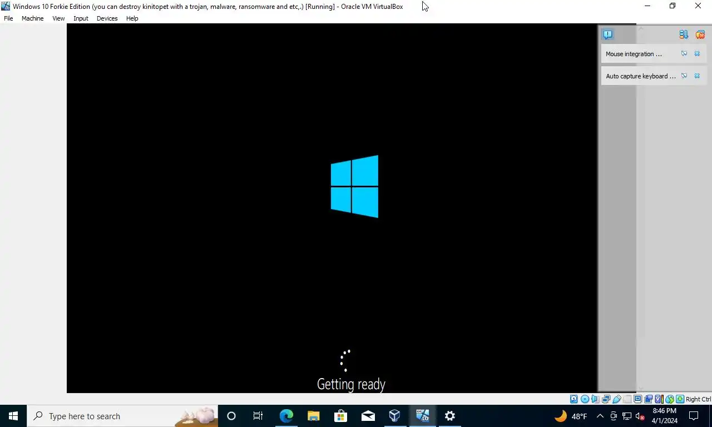Open Oracle VM VirtualBox Manager from taskbar
This screenshot has width=712, height=427.
(x=394, y=416)
